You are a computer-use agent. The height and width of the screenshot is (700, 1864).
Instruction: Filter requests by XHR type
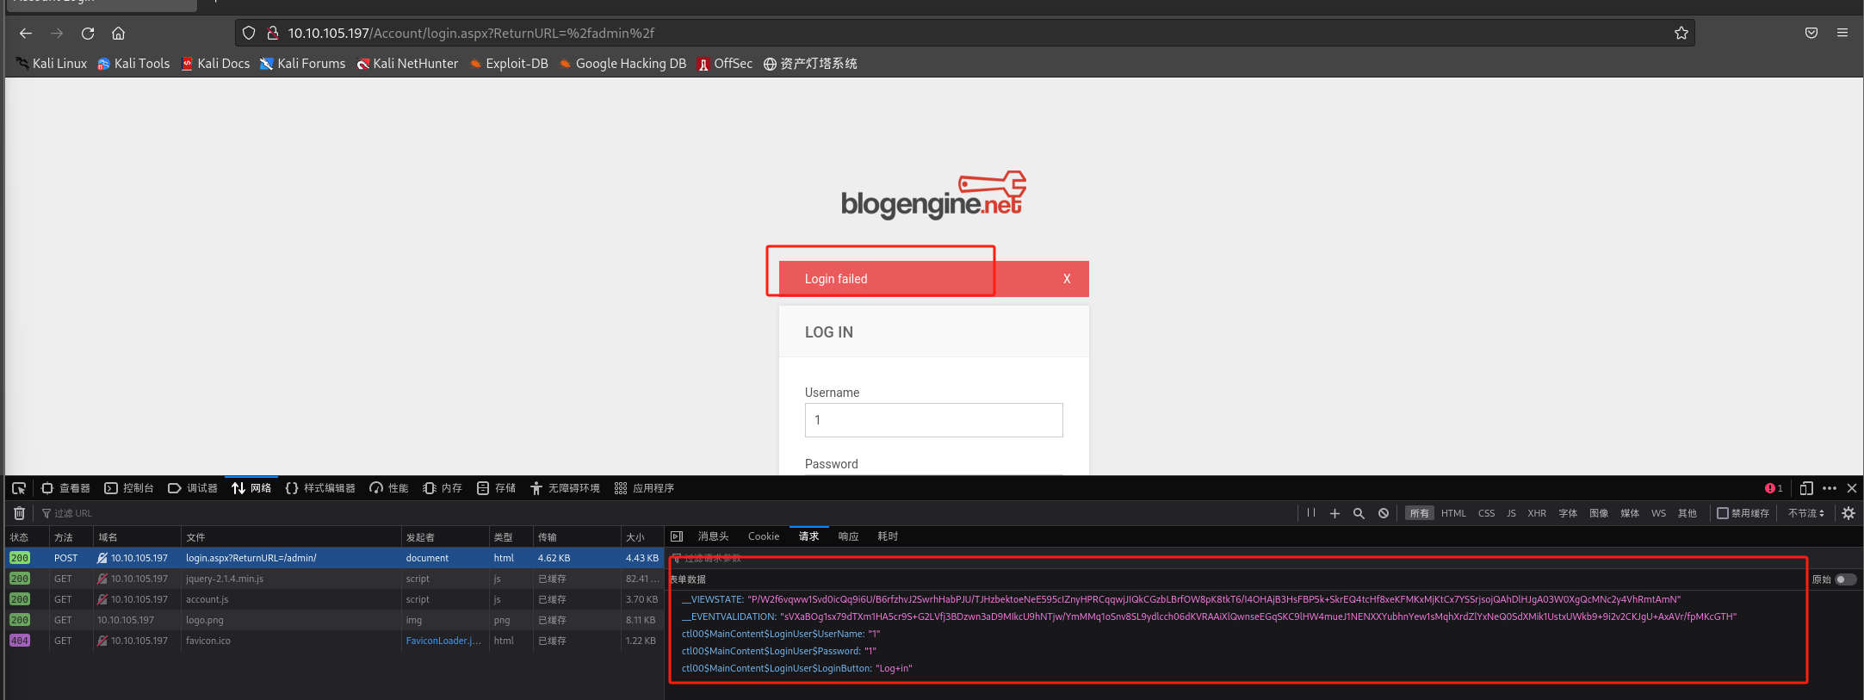coord(1537,513)
